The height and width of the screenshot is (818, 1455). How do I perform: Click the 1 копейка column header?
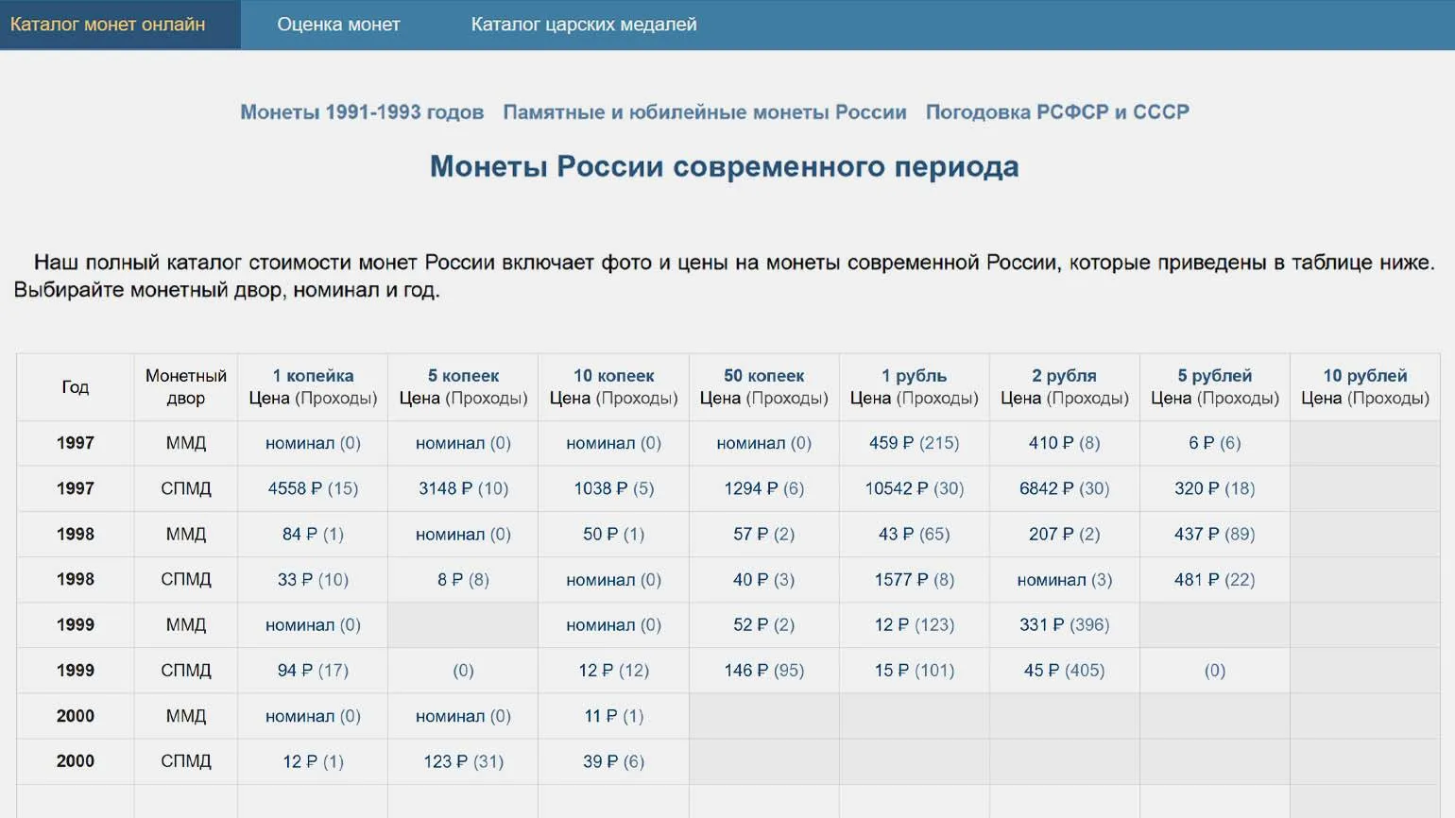click(313, 376)
